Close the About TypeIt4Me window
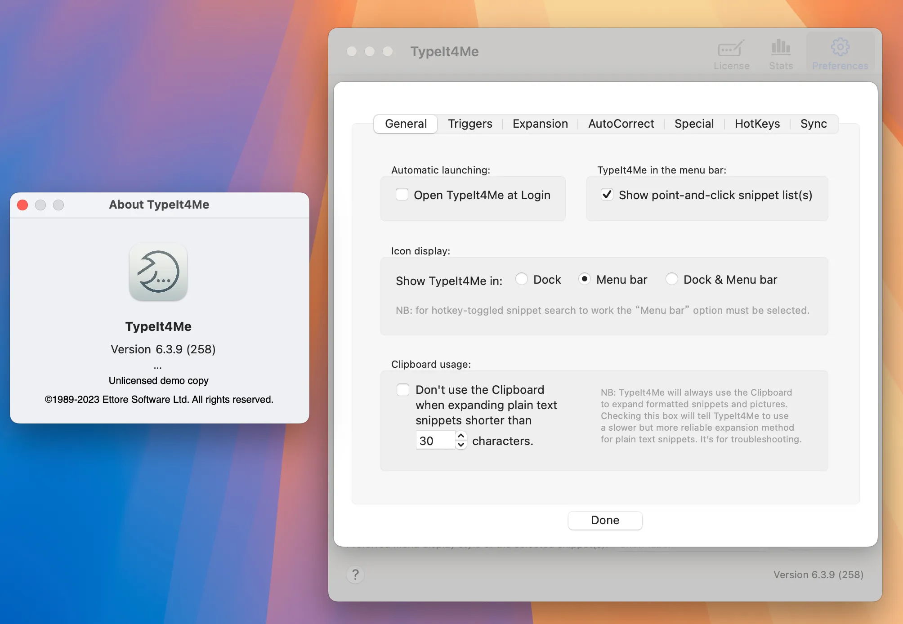The image size is (903, 624). (22, 205)
